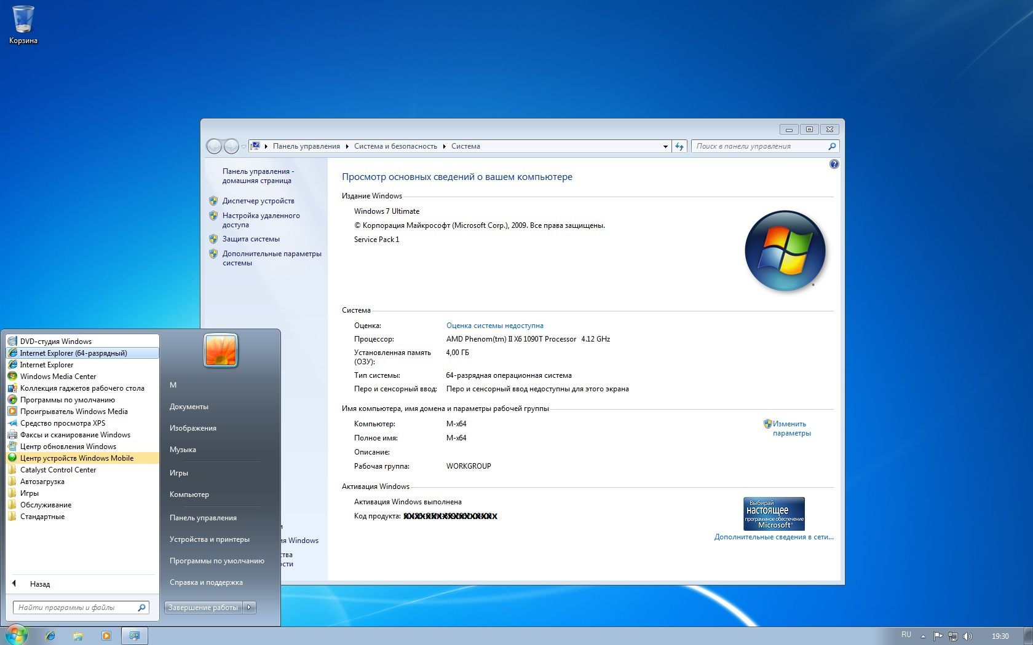Image resolution: width=1033 pixels, height=645 pixels.
Task: Open the address bar history dropdown
Action: click(665, 146)
